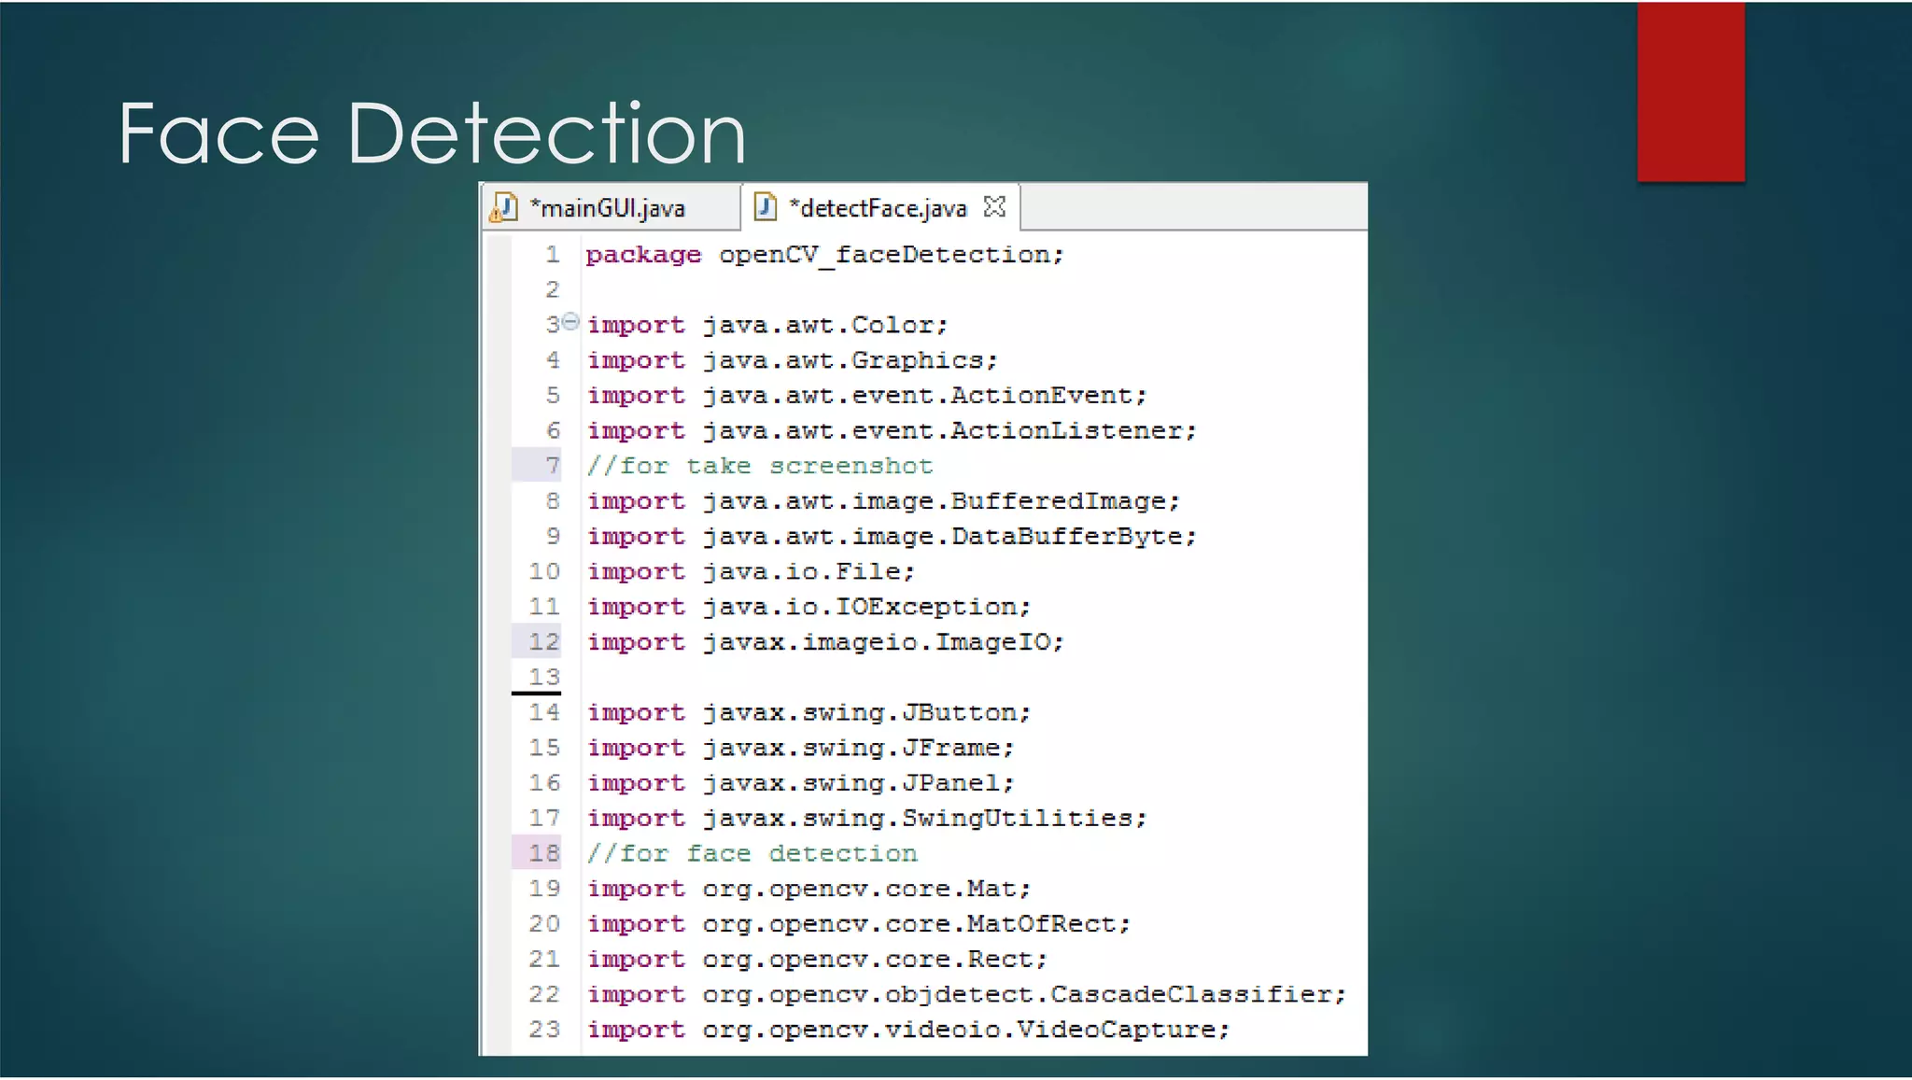Click the mainGUI.java file icon with warning
This screenshot has width=1912, height=1080.
504,207
